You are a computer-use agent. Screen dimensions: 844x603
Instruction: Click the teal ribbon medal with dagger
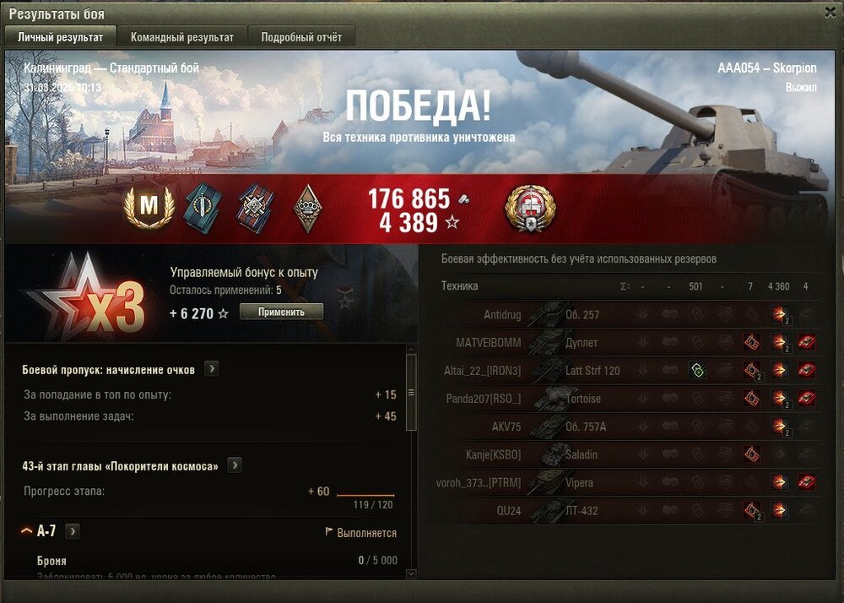coord(203,209)
